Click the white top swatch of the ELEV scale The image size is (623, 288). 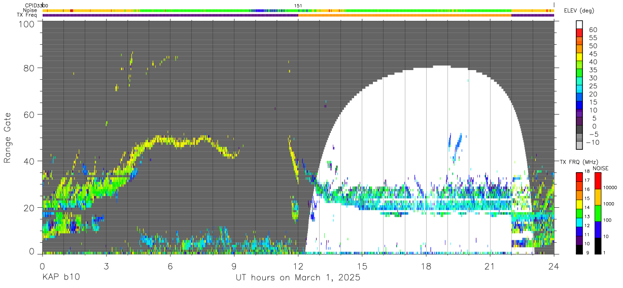pyautogui.click(x=579, y=24)
